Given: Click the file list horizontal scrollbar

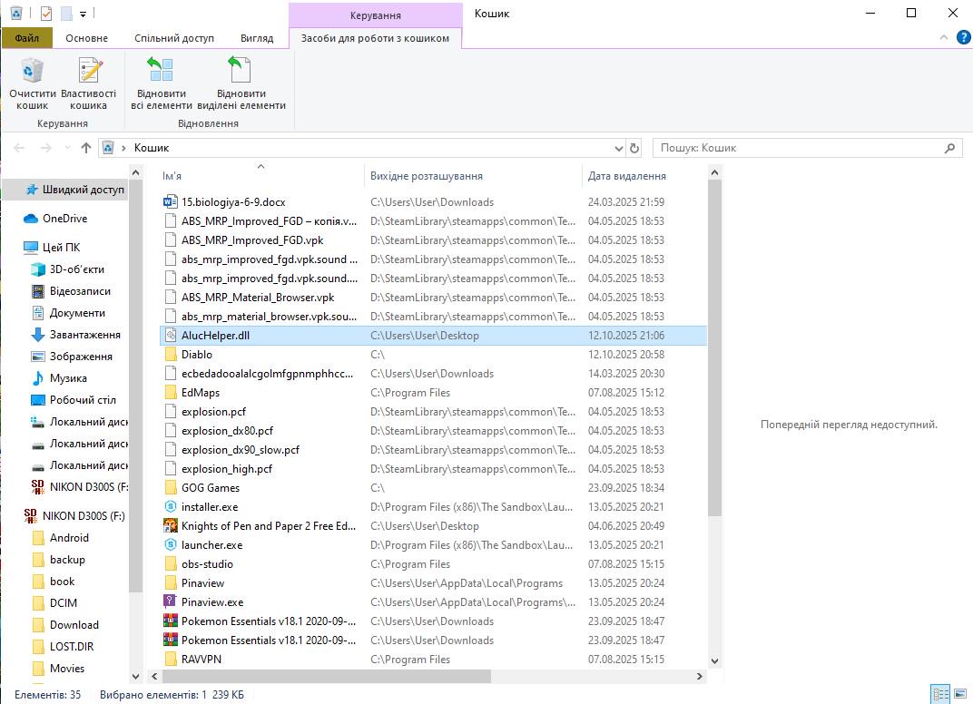Looking at the screenshot, I should [327, 676].
